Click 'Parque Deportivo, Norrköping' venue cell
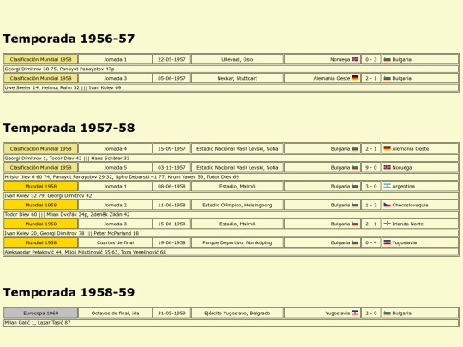 (x=238, y=242)
